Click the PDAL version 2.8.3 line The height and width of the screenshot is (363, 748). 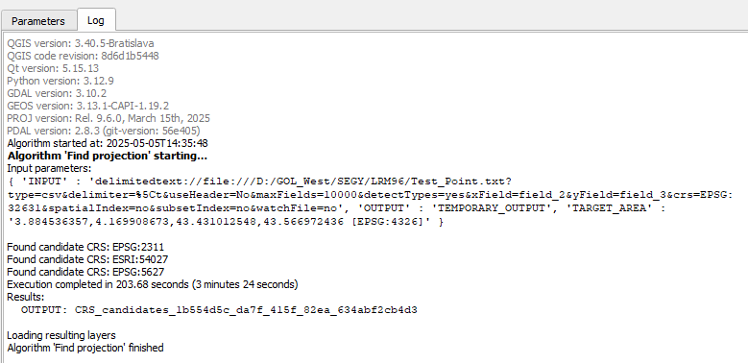(104, 131)
